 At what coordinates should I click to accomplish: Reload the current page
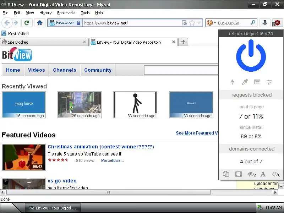[x=27, y=23]
